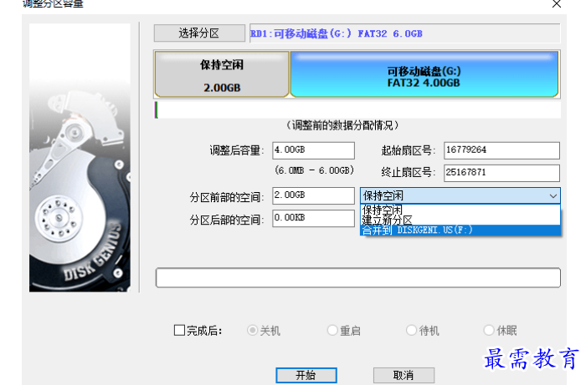Edit the 调整后容量 field showing 4.00GB
586x385 pixels.
pos(313,150)
